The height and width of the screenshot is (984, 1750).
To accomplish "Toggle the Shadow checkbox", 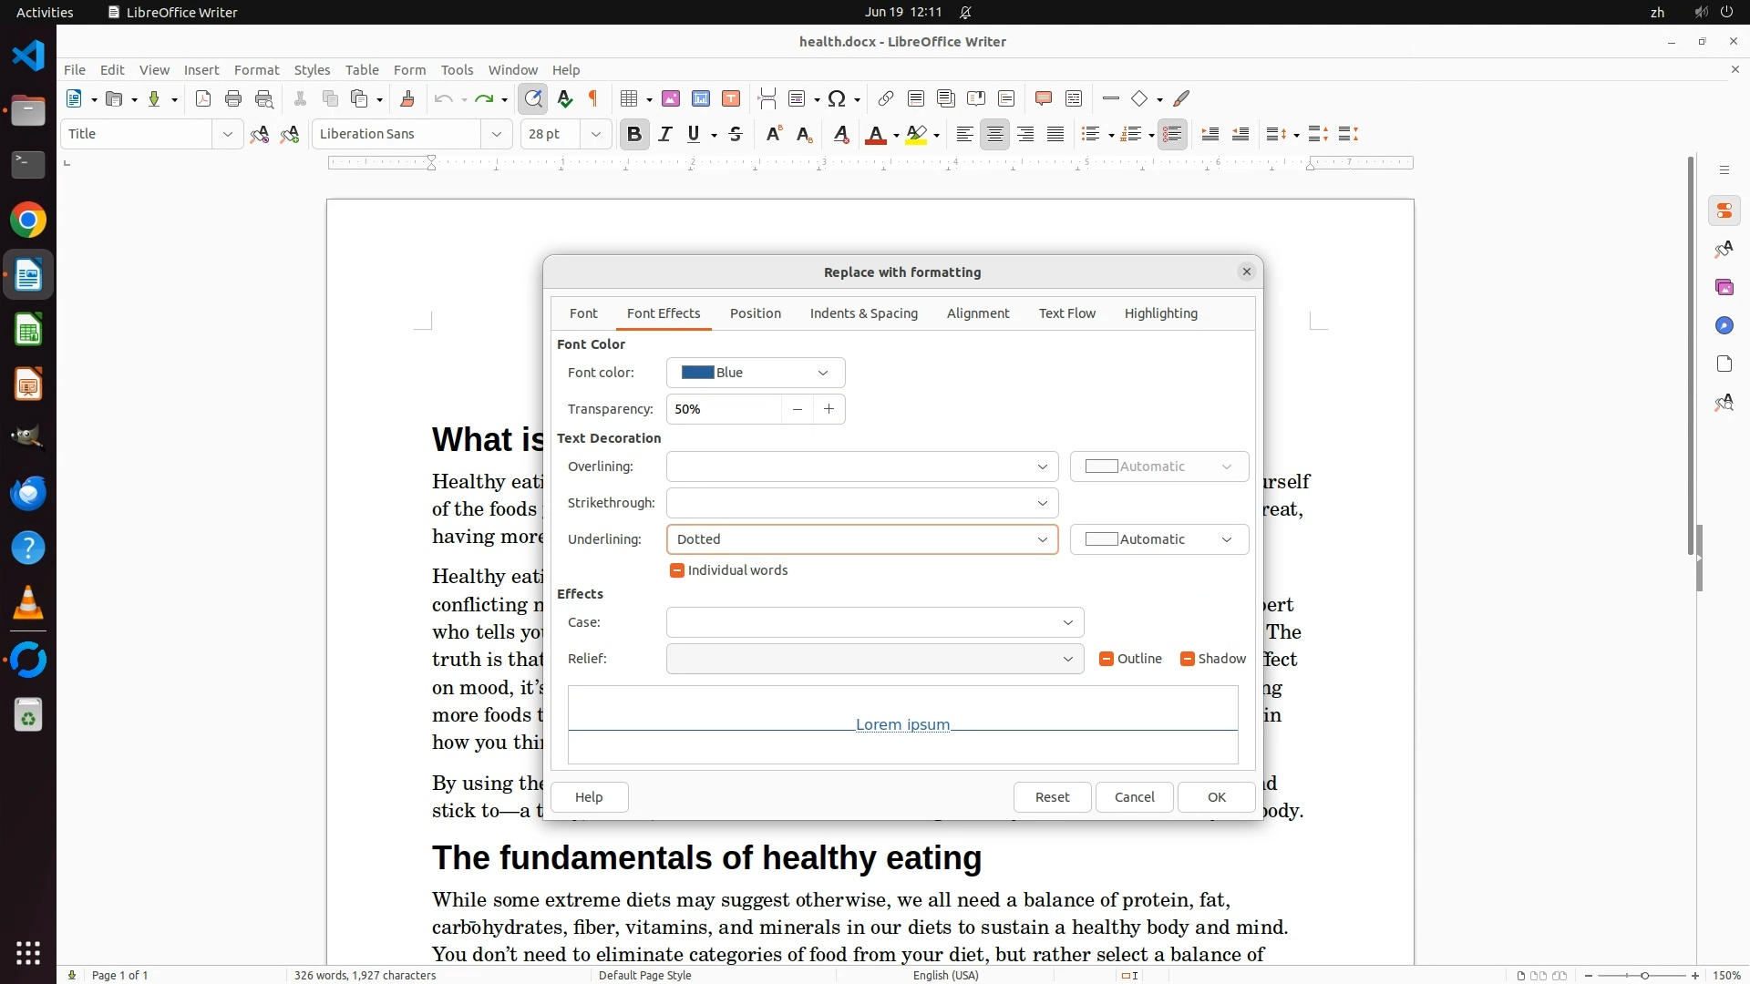I will (1188, 659).
